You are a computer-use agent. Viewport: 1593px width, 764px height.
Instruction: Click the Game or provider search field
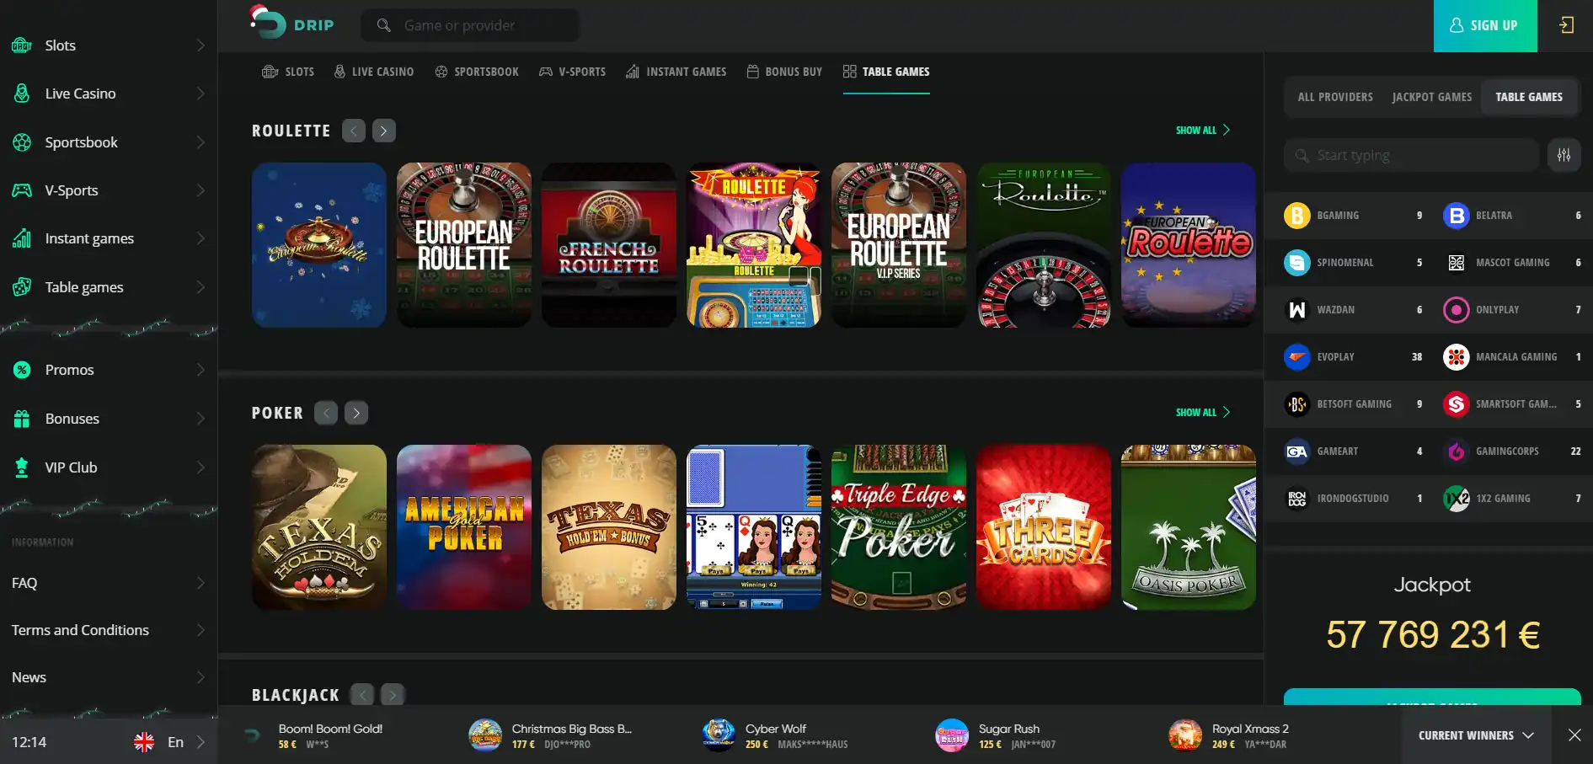point(470,25)
